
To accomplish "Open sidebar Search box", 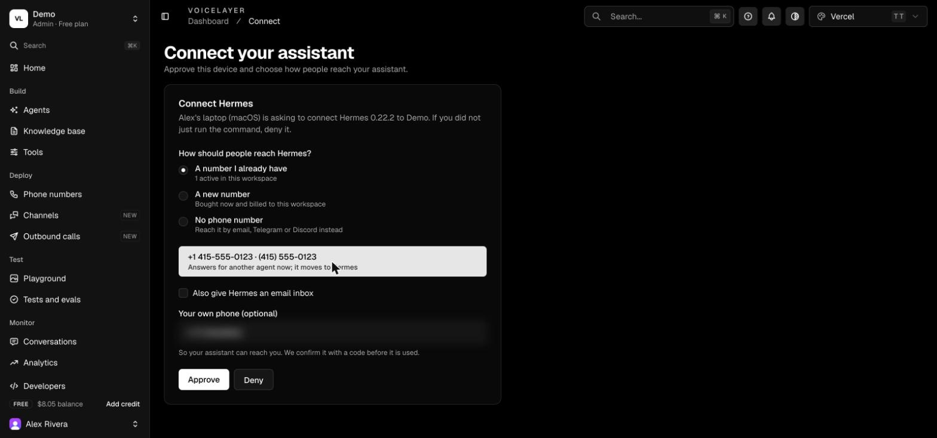I will point(75,46).
